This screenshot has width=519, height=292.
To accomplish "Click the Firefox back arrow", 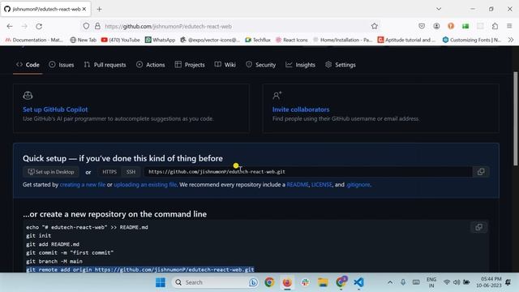I will click(10, 26).
